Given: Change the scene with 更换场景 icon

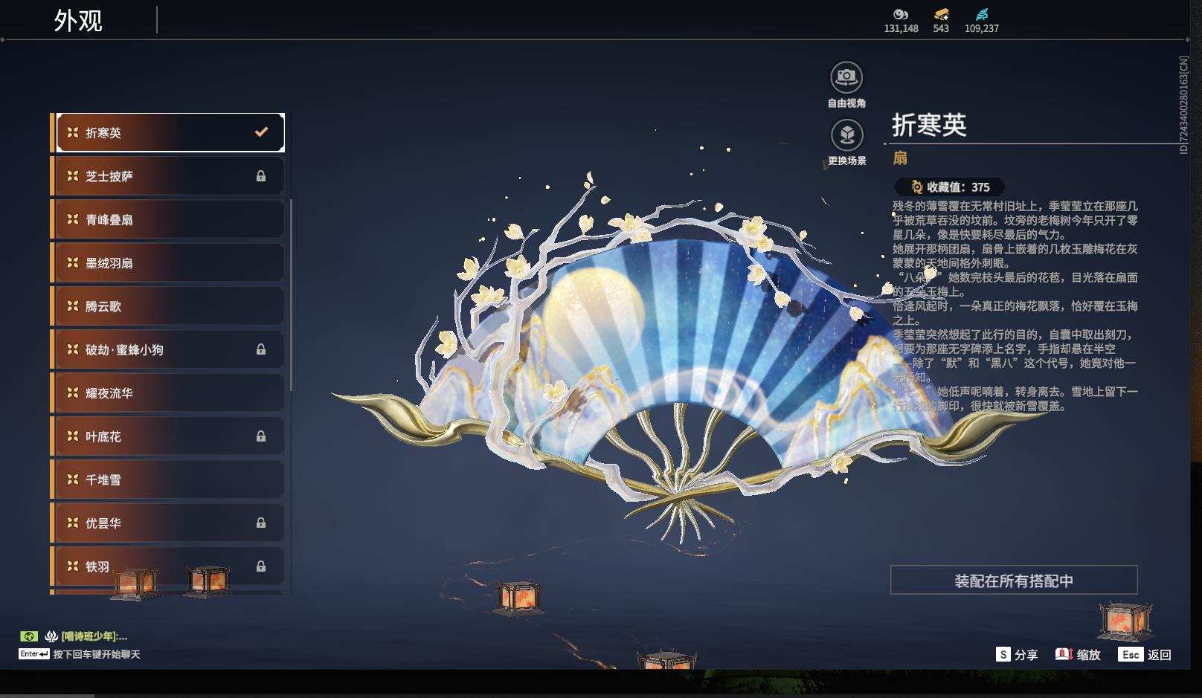Looking at the screenshot, I should 846,135.
